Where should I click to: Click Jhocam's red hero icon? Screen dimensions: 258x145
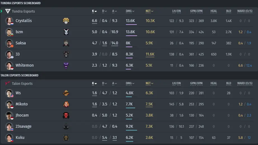[66, 115]
